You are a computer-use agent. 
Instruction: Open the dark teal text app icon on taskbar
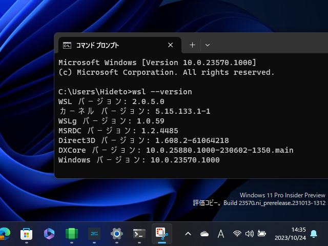[94, 234]
